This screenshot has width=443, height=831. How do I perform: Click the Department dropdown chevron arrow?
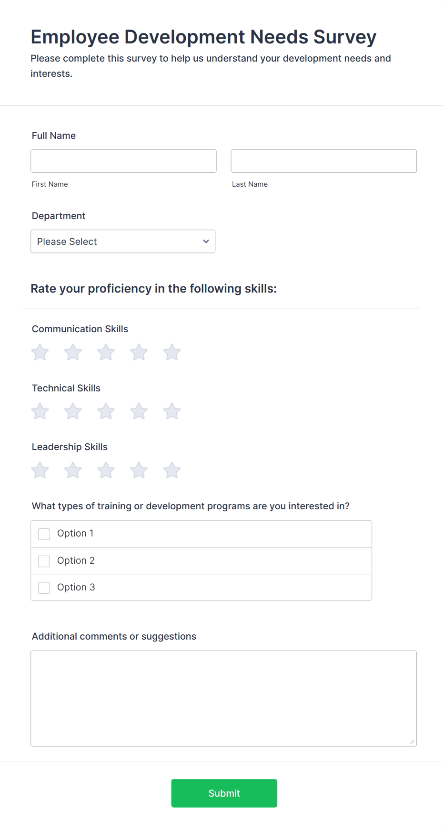pyautogui.click(x=205, y=242)
